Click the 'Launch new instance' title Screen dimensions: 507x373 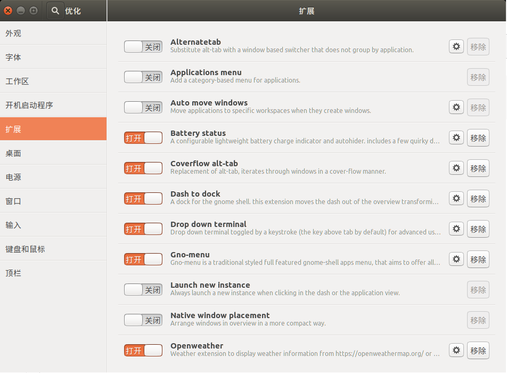pos(210,285)
